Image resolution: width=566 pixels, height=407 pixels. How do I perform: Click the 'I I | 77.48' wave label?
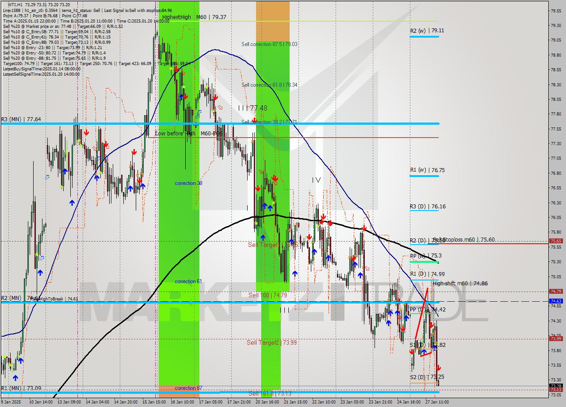tap(253, 108)
